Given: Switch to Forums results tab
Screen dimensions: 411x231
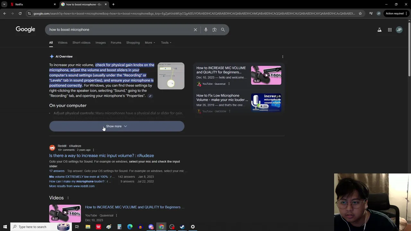Looking at the screenshot, I should (116, 43).
